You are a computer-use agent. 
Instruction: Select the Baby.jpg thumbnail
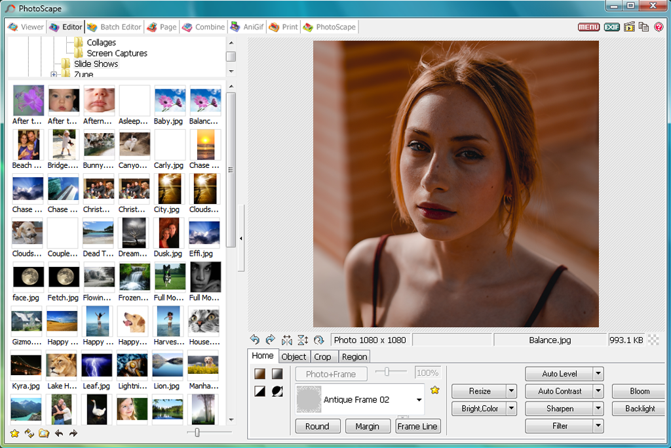(x=170, y=100)
